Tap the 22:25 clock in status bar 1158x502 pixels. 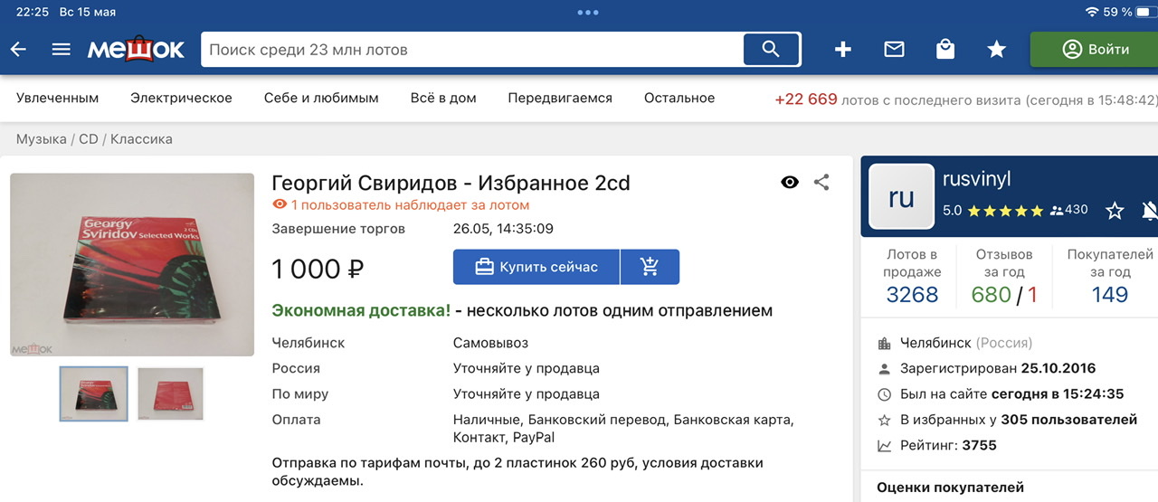33,12
